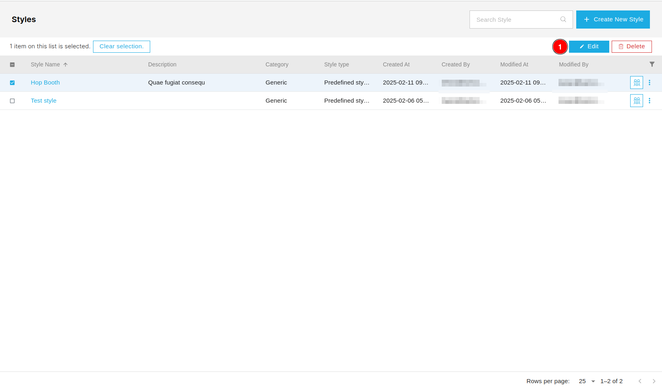Go to next page arrow
The height and width of the screenshot is (390, 662).
click(654, 381)
